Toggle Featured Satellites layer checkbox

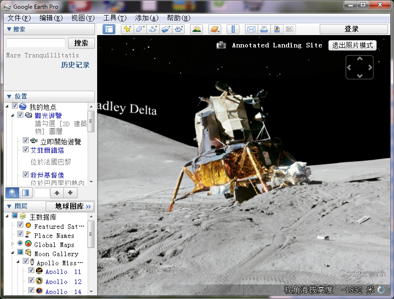coord(21,225)
